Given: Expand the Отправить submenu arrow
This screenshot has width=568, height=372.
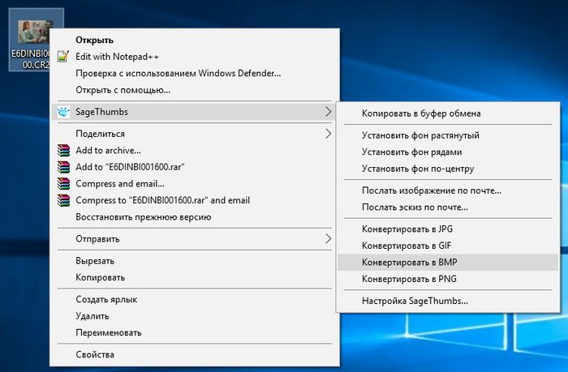Looking at the screenshot, I should [x=328, y=239].
